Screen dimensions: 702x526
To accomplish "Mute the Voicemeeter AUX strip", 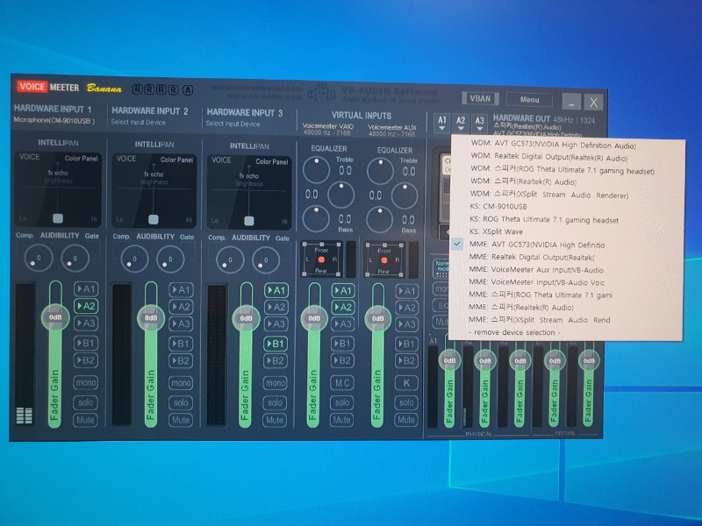I will click(406, 420).
